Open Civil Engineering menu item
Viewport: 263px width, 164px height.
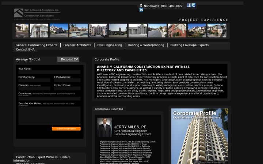(x=110, y=45)
